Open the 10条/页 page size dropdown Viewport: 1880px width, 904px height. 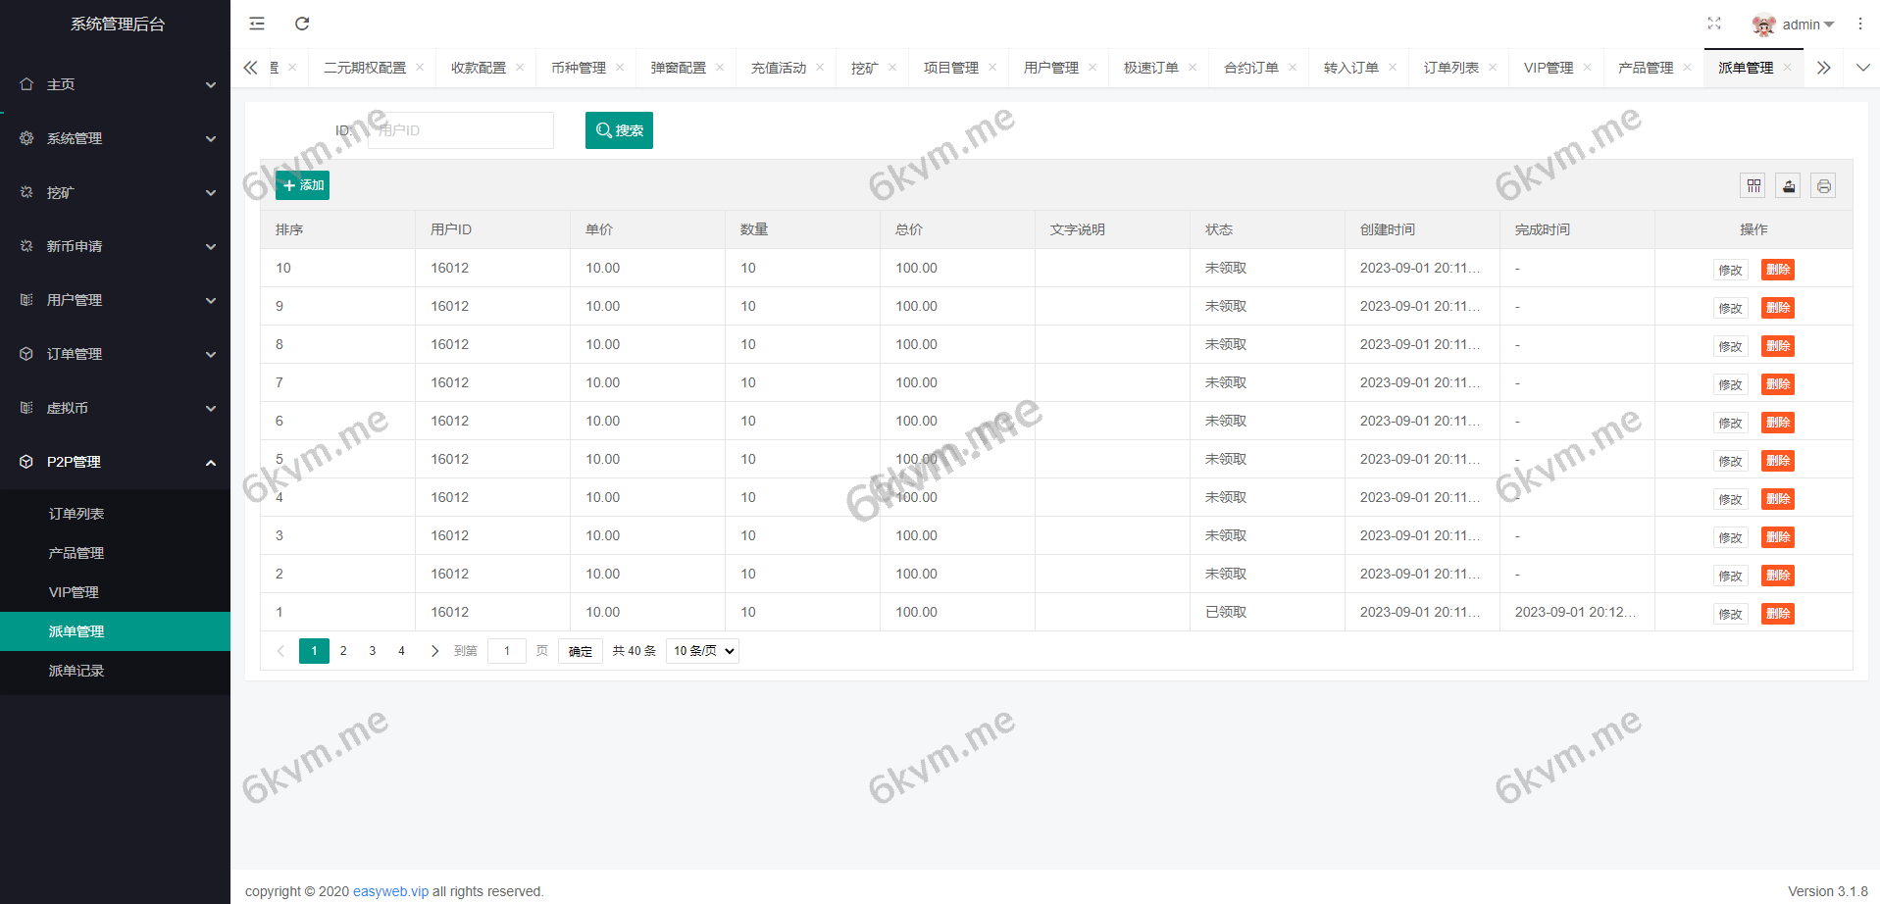pos(701,650)
